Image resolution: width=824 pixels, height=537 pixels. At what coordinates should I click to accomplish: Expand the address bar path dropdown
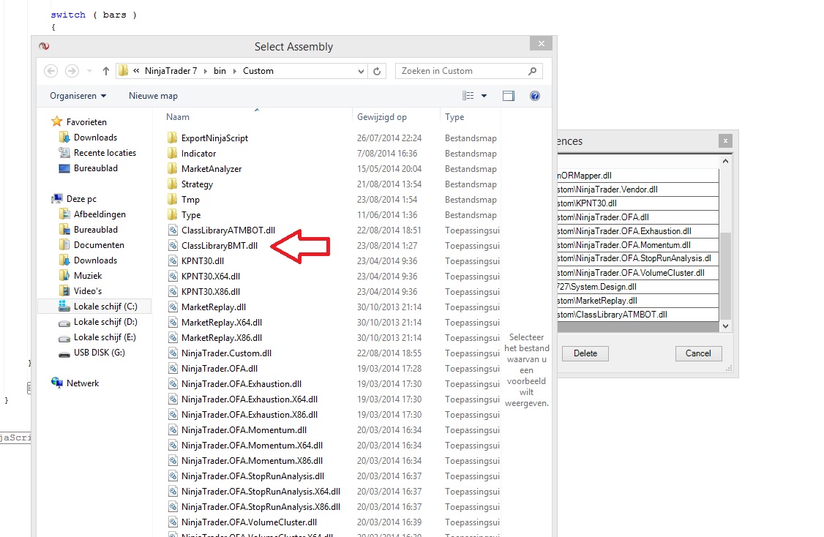(361, 71)
